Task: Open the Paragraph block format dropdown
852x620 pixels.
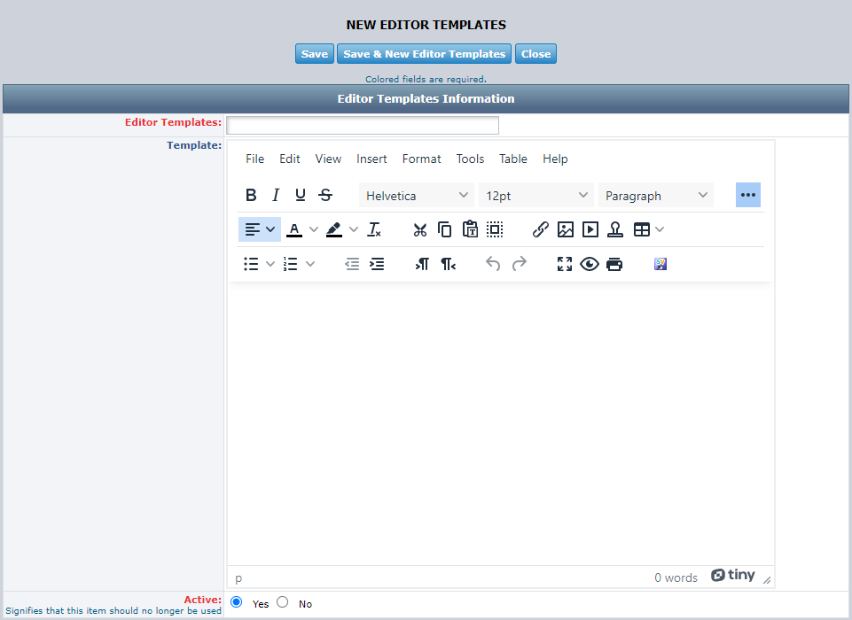Action: pos(656,196)
